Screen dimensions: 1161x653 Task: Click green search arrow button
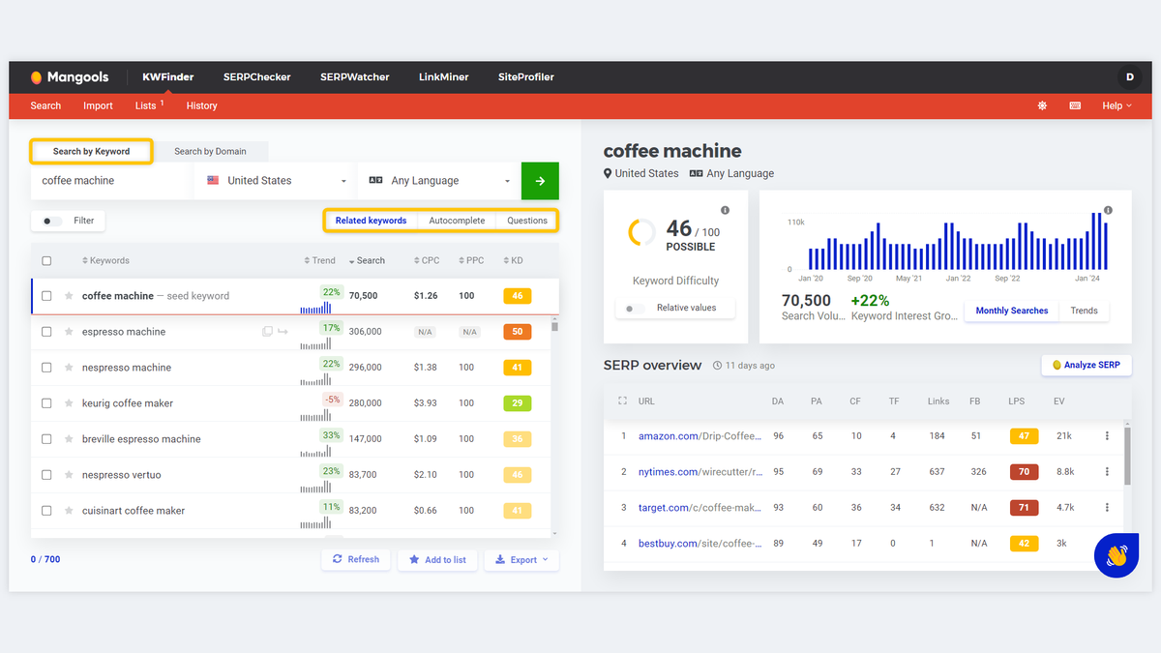click(540, 181)
